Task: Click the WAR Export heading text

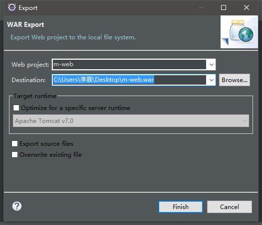Action: (x=25, y=25)
